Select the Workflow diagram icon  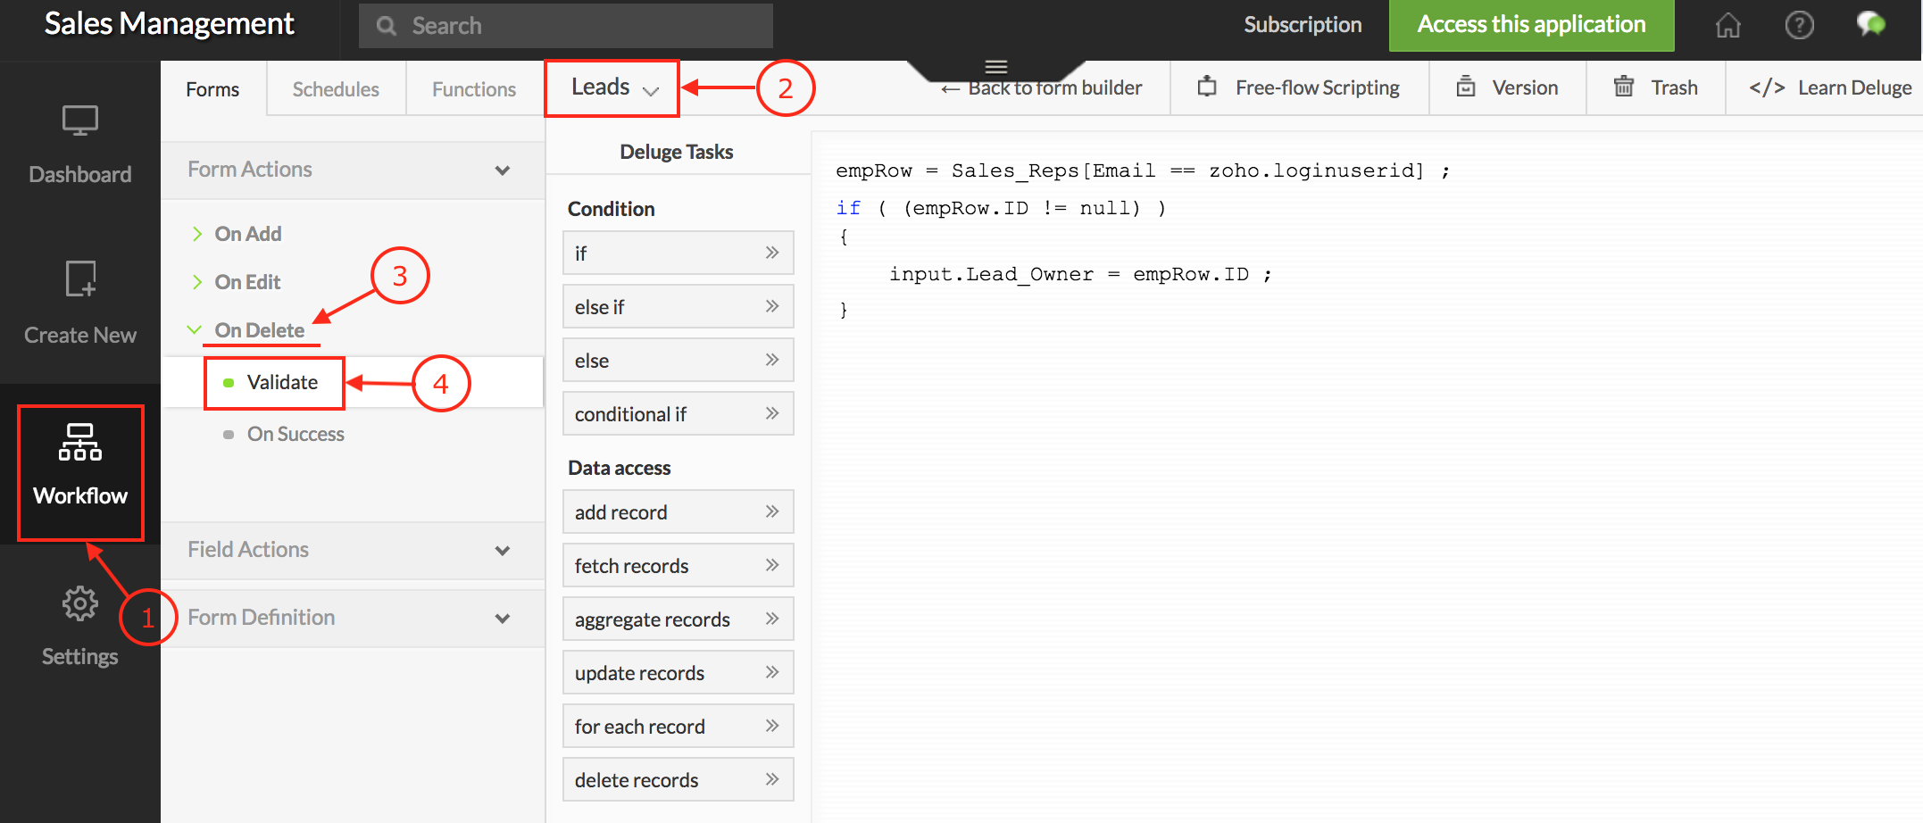(x=80, y=442)
